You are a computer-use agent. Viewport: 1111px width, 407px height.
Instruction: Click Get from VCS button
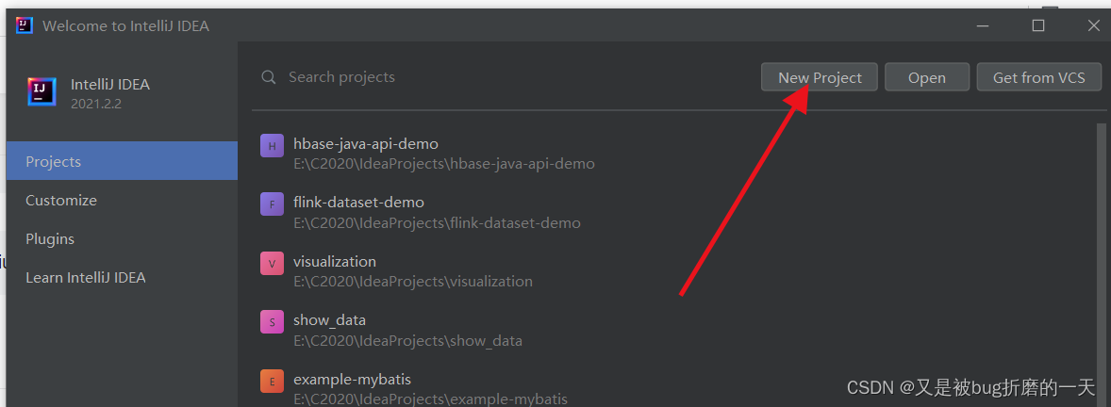[1038, 77]
